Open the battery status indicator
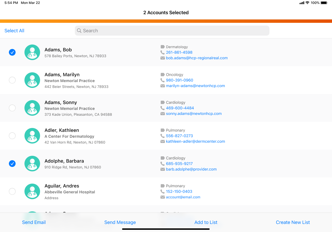The height and width of the screenshot is (232, 332). (324, 3)
